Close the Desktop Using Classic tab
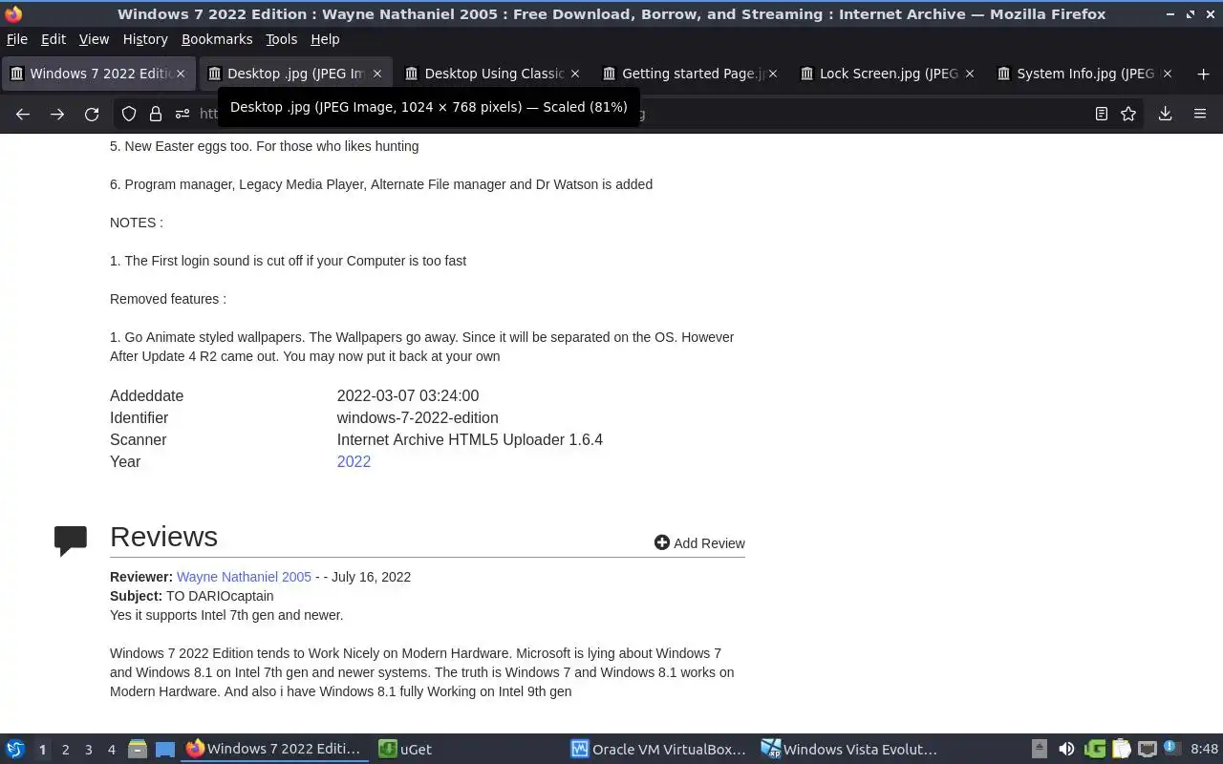The width and height of the screenshot is (1223, 764). [574, 74]
